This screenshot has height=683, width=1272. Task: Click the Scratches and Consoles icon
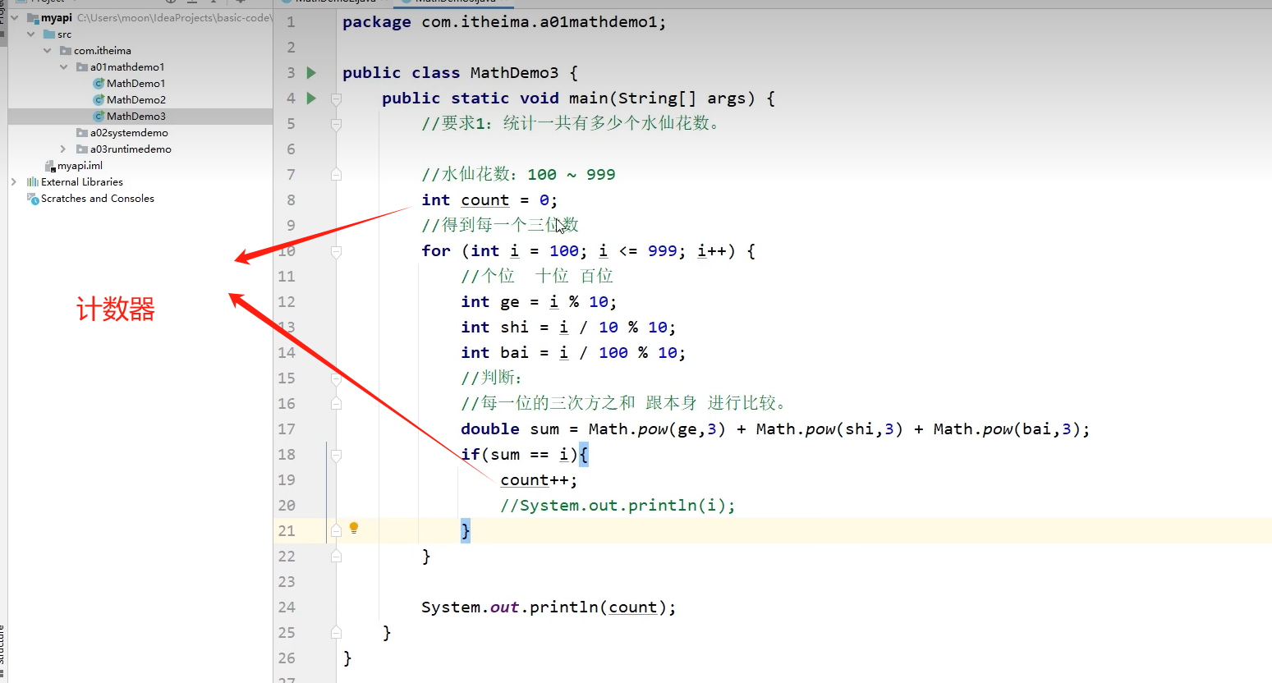(x=33, y=198)
